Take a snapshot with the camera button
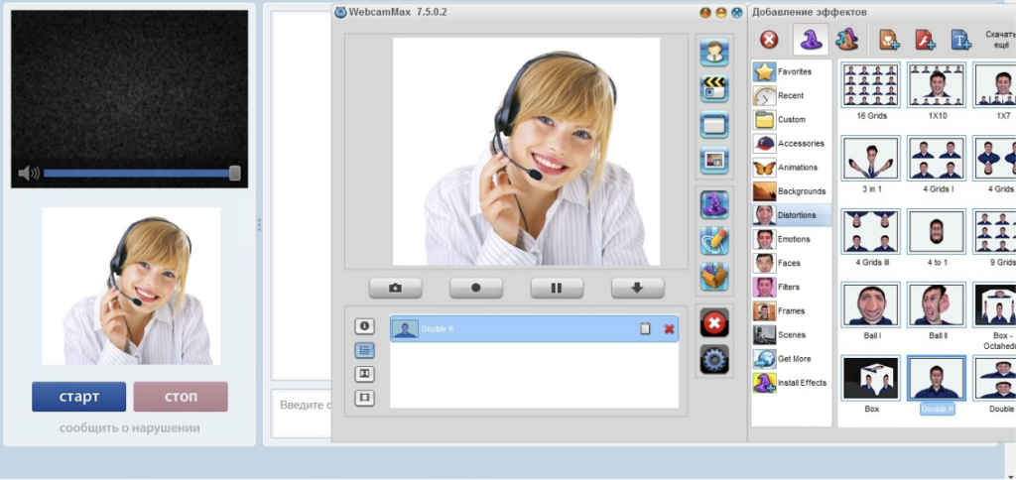 click(x=396, y=288)
